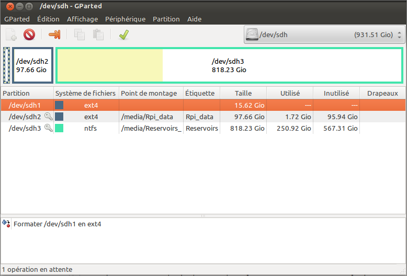Click the Taille column header
The image size is (407, 276).
pyautogui.click(x=243, y=93)
